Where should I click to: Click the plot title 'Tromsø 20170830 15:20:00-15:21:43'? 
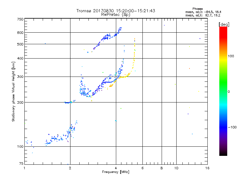point(116,11)
